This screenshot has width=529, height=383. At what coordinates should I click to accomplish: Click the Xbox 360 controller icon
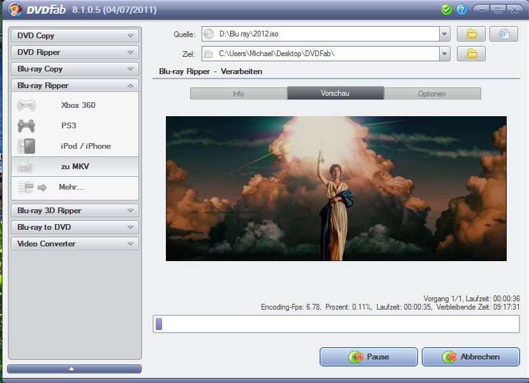click(x=26, y=105)
